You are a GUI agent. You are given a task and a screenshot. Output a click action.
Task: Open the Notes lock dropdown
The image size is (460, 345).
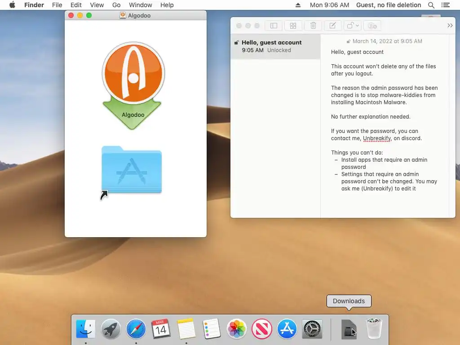point(353,26)
